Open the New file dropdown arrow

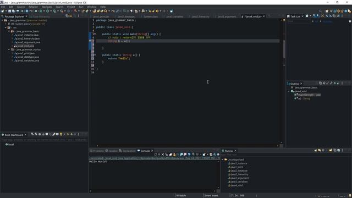6,11
